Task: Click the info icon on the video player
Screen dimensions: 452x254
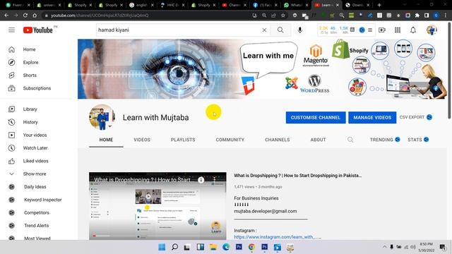Action: point(201,180)
